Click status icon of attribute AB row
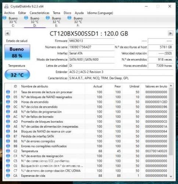178x184 pixels. pyautogui.click(x=8, y=112)
